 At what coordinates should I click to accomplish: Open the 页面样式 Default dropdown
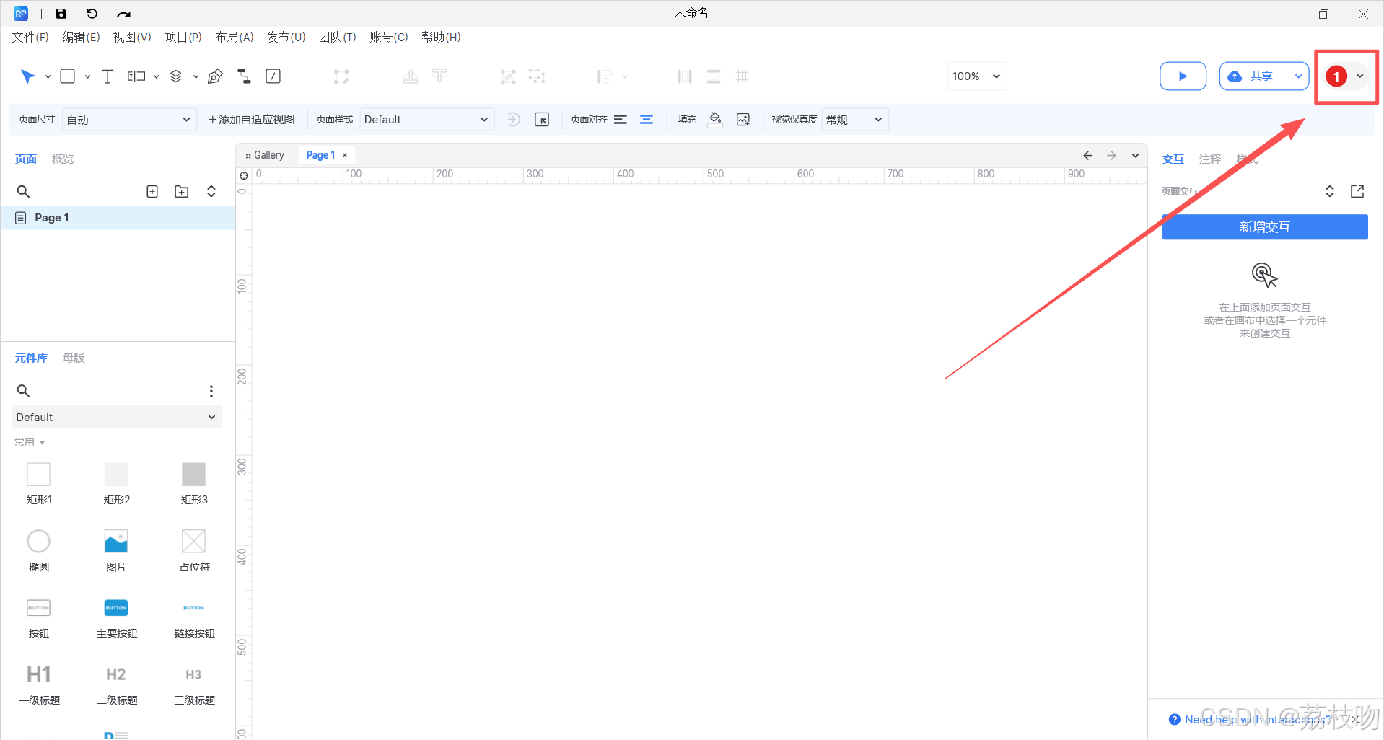pos(426,120)
